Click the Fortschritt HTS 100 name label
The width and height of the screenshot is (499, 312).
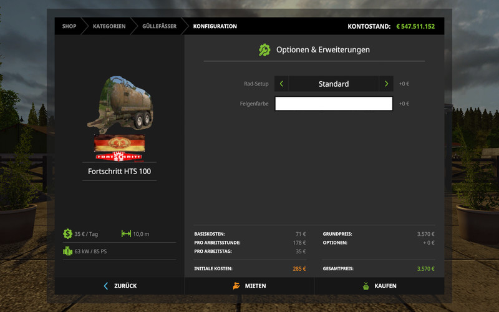119,171
